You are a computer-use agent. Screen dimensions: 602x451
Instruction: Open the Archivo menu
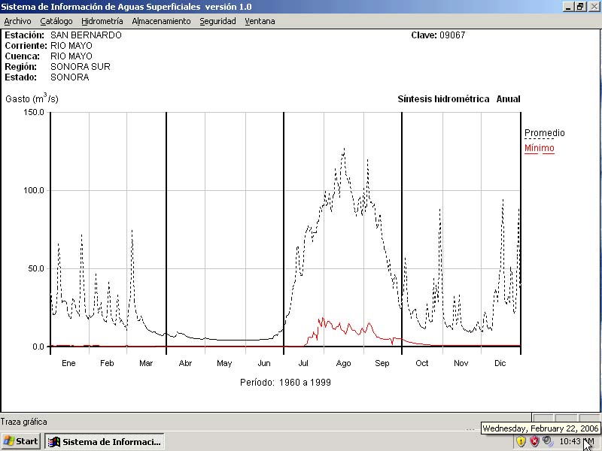(18, 21)
